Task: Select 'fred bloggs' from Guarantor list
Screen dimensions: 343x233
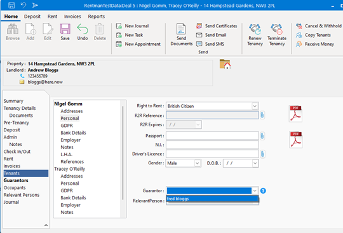Action: point(212,199)
